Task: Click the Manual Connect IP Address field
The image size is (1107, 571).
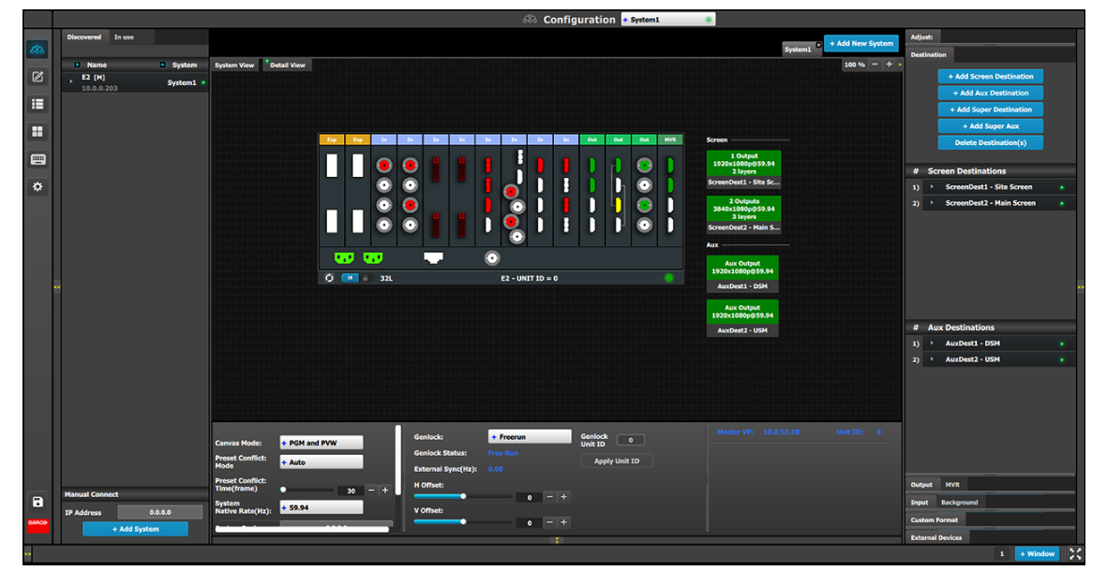Action: (160, 512)
